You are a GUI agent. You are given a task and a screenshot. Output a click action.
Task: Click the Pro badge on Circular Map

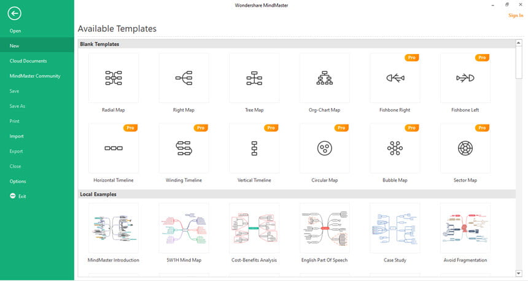tap(341, 128)
